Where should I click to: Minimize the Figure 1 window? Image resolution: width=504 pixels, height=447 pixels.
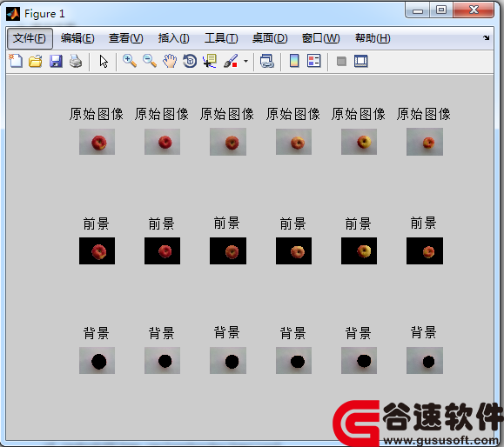click(x=418, y=10)
